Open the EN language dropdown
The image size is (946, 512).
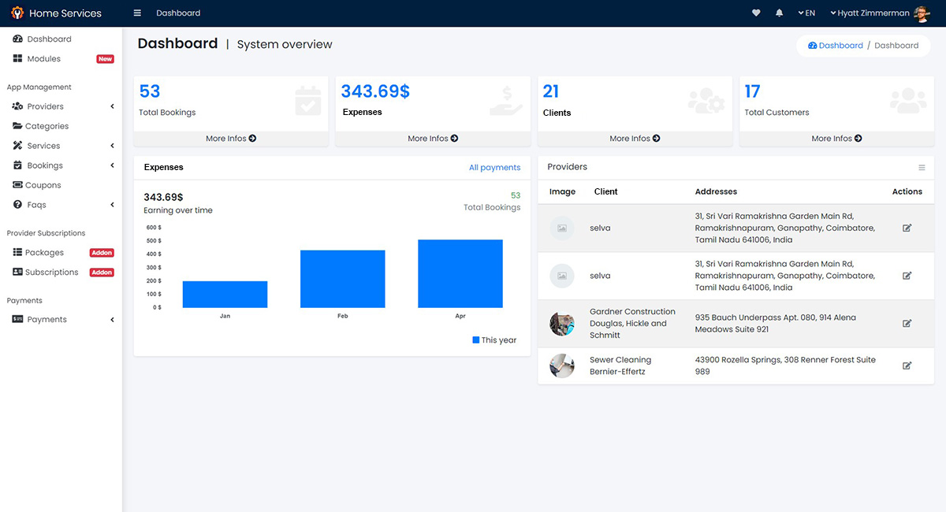[806, 13]
